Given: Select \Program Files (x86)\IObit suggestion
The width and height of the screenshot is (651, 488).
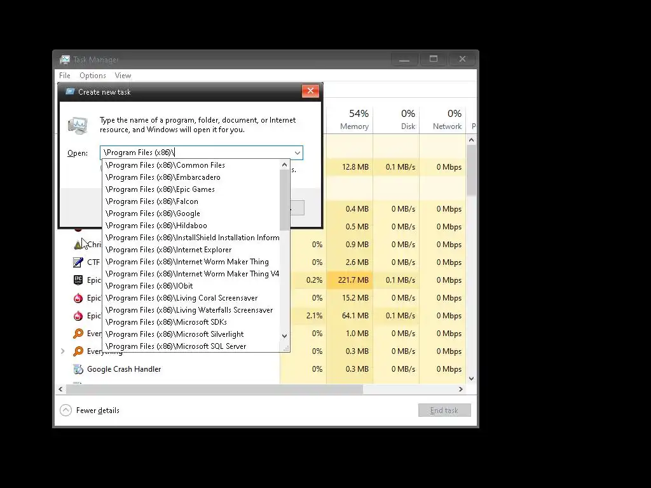Looking at the screenshot, I should click(x=191, y=285).
